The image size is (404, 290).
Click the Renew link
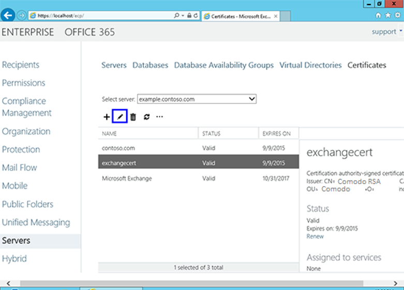coord(315,236)
